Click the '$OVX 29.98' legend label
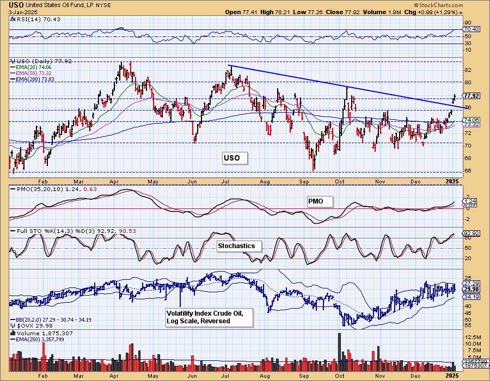Screen dimensions: 490x381 point(35,326)
